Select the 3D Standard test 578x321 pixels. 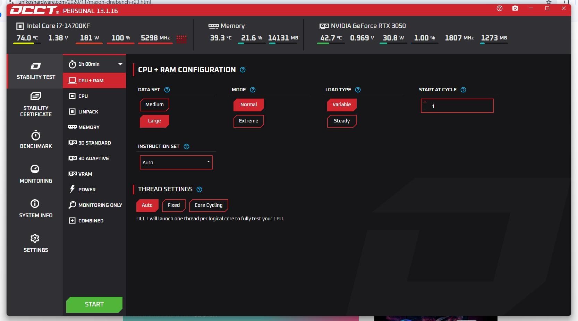[x=94, y=143]
